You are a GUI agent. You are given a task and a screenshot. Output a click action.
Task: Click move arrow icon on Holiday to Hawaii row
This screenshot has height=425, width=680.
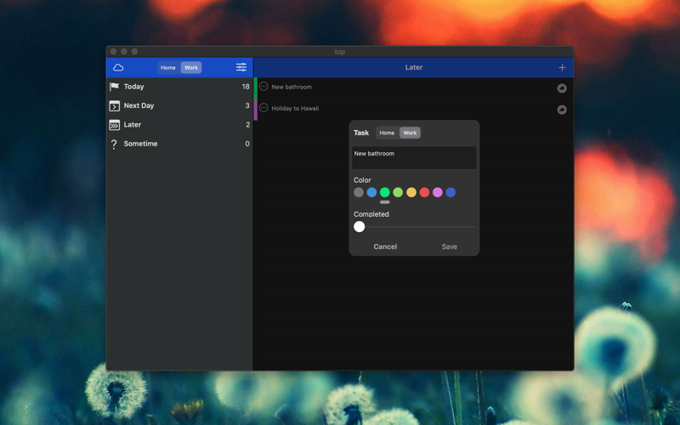[x=562, y=110]
